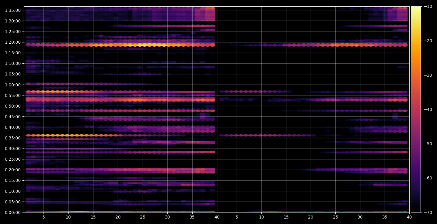Image resolution: width=437 pixels, height=224 pixels.
Task: Click the 0:50:00 time label
Action: tap(13, 106)
